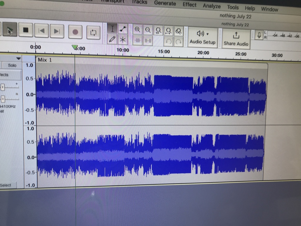
Task: Fit selection to width zoom icon
Action: [x=158, y=30]
